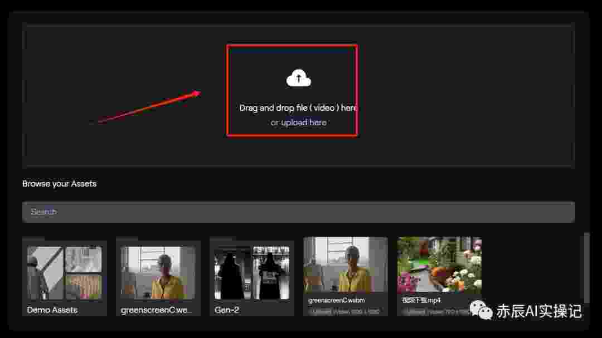Screen dimensions: 602x338
Task: Click the 'Gen-2' folder label
Action: (226, 310)
